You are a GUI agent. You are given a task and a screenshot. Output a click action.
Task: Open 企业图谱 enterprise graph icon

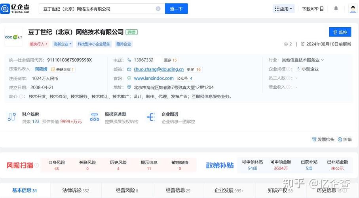coord(151,117)
